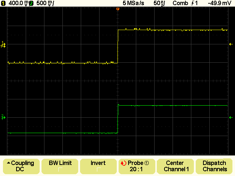Image resolution: width=235 pixels, height=176 pixels.
Task: Click the 500 mV channel 2 scale
Action: (x=45, y=3)
